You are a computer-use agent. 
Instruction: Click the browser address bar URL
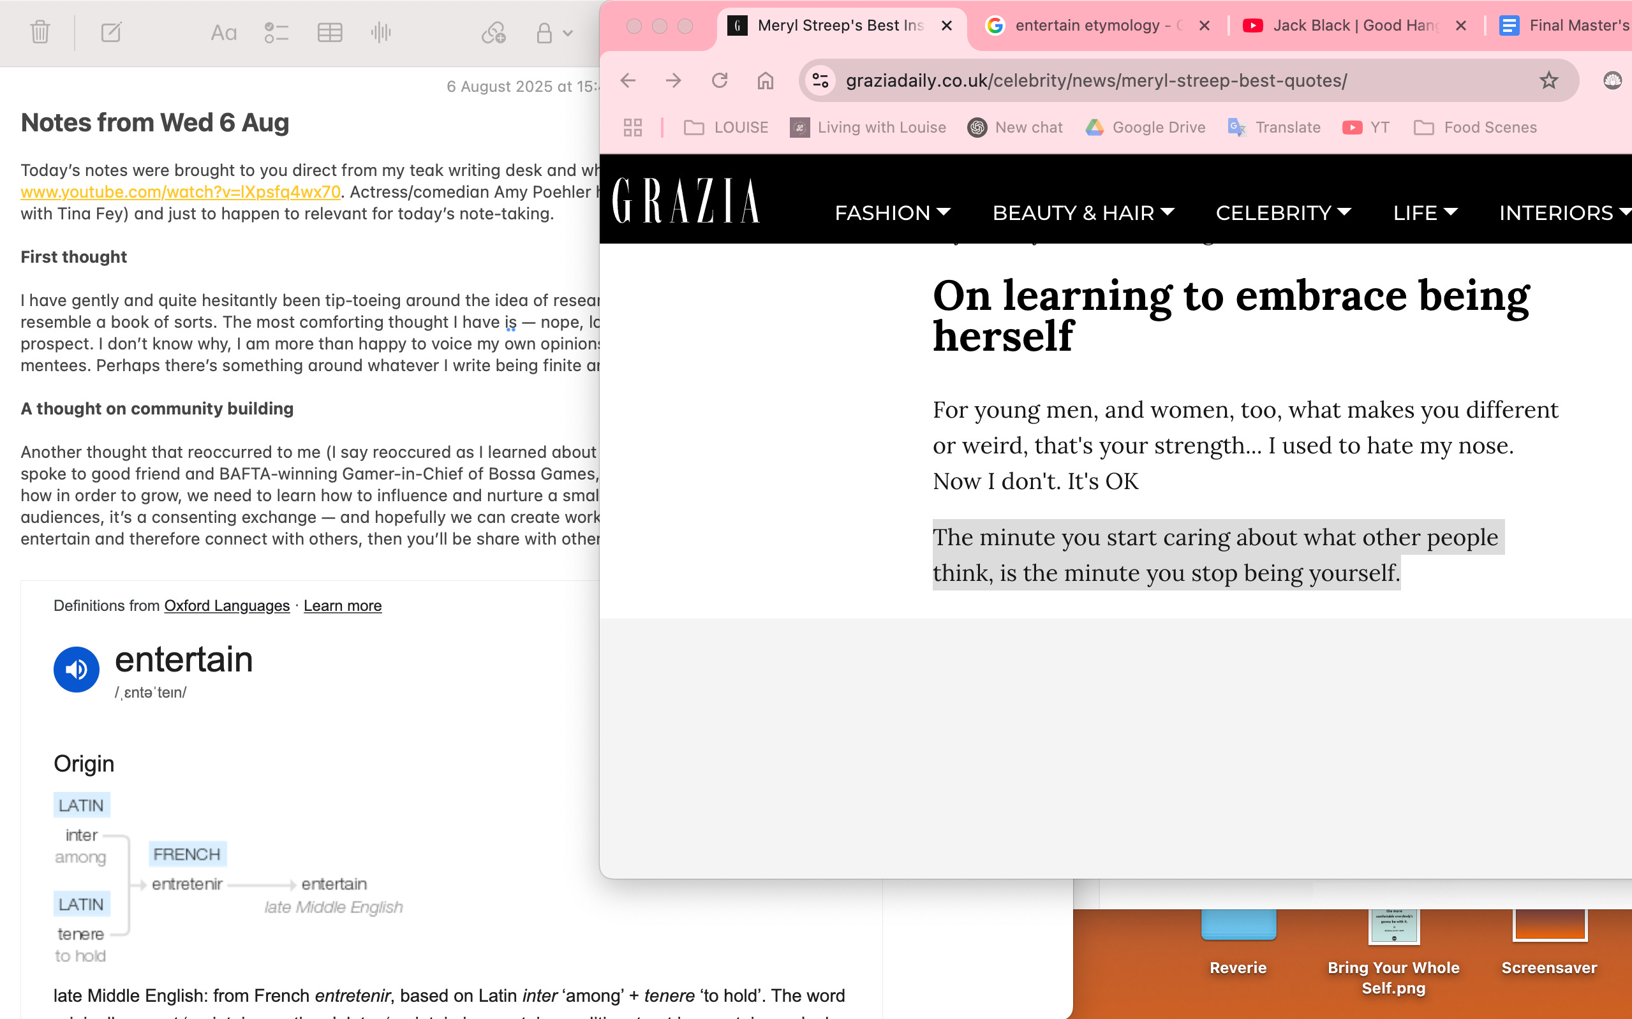[1095, 81]
